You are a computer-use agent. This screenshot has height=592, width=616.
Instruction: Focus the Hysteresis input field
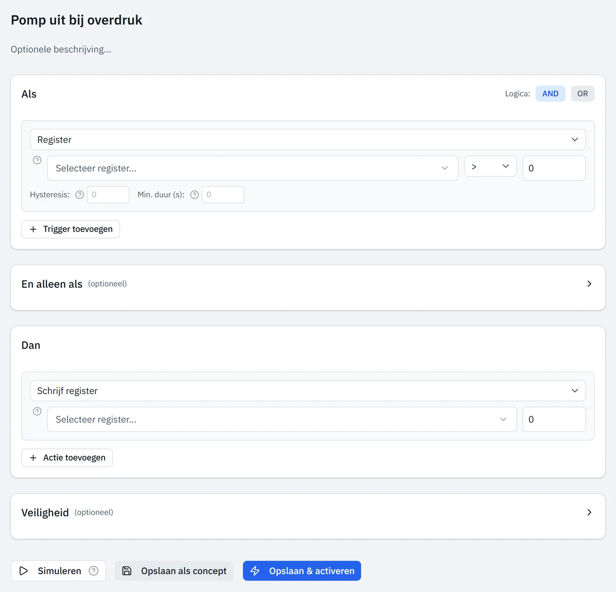coord(108,195)
